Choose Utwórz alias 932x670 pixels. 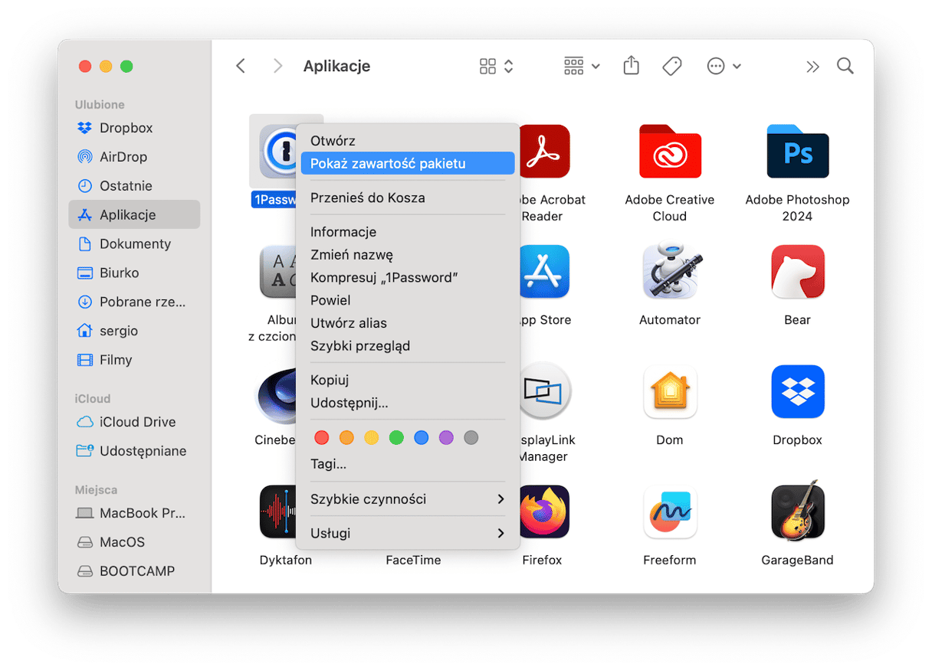click(x=408, y=323)
